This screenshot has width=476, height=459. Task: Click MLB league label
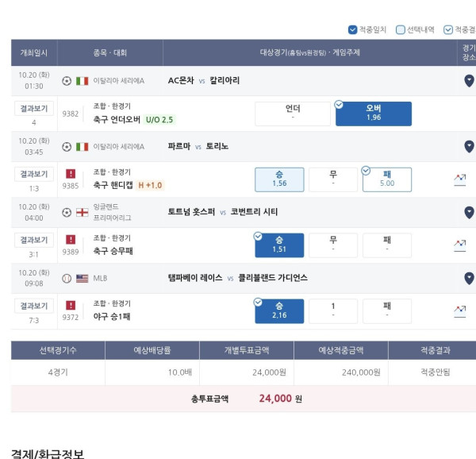pos(100,278)
